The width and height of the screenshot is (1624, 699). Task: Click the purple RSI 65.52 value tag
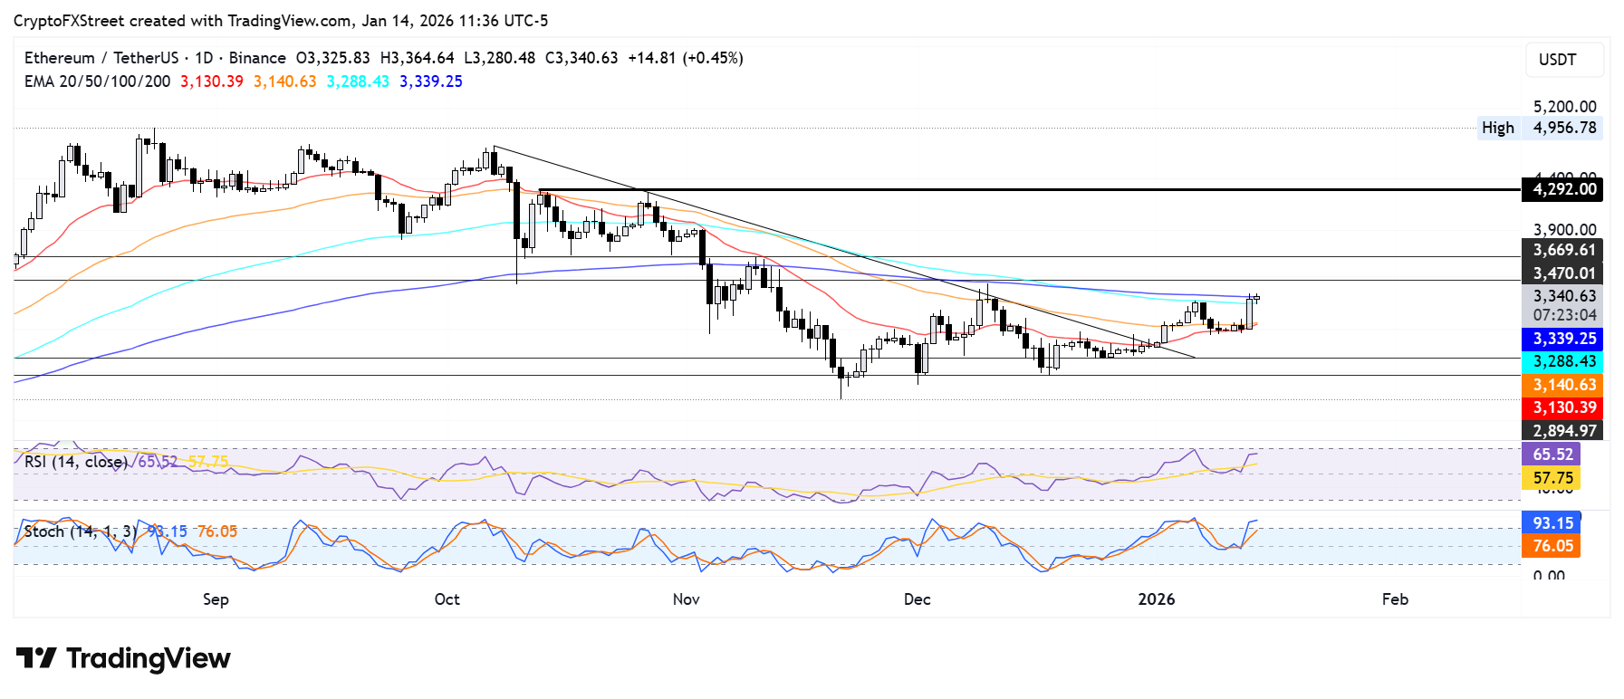pos(1552,455)
